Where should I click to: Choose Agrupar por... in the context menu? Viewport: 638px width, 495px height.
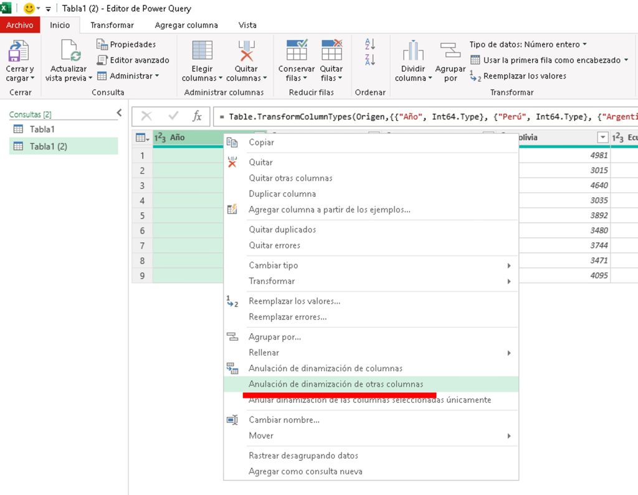tap(371, 337)
